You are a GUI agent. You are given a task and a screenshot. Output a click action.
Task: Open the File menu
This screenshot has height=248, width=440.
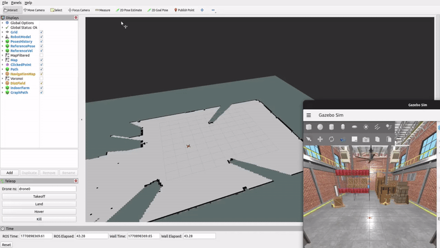[x=5, y=3]
